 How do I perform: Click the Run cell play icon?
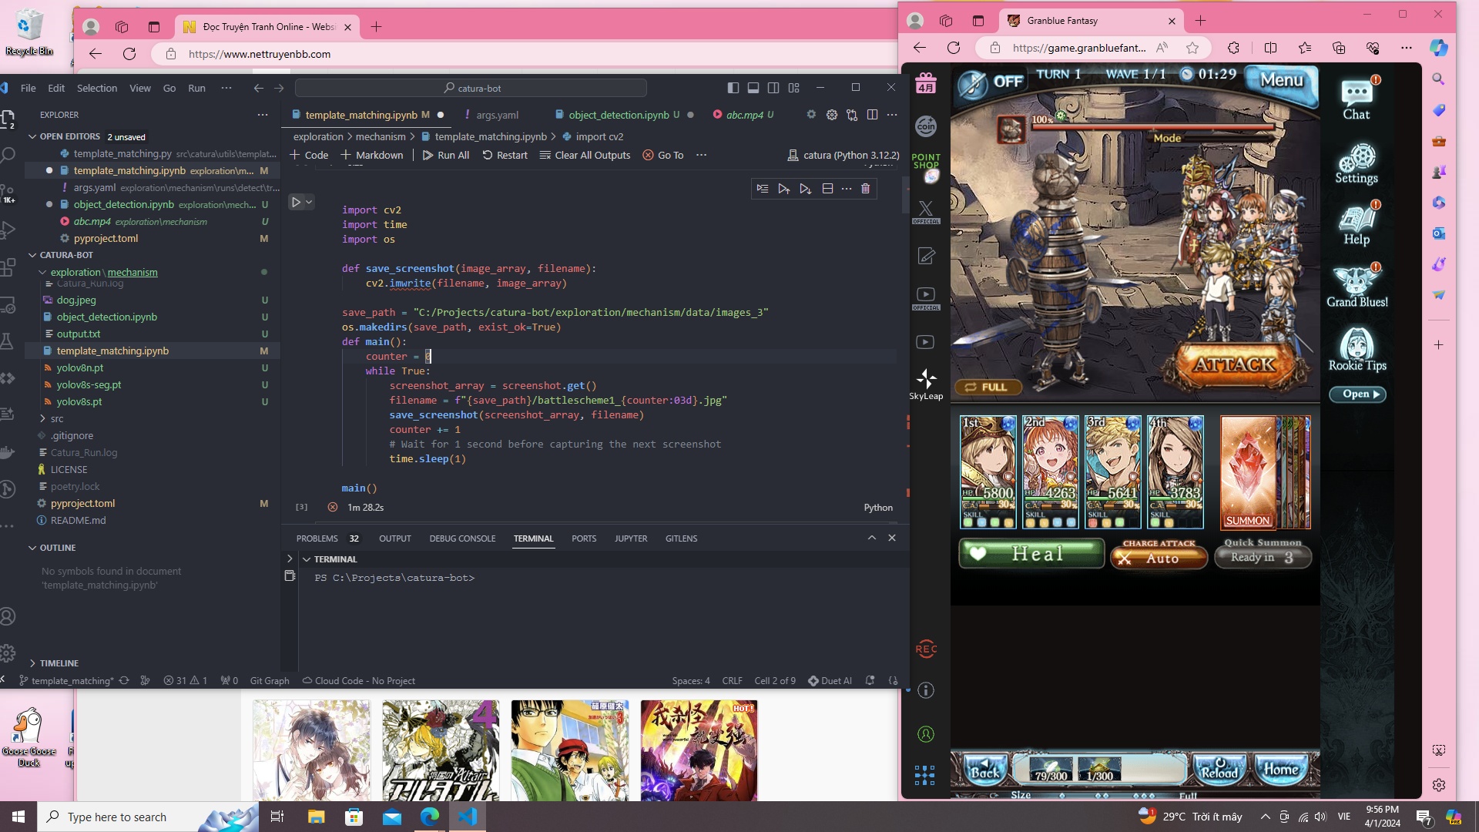(x=296, y=203)
